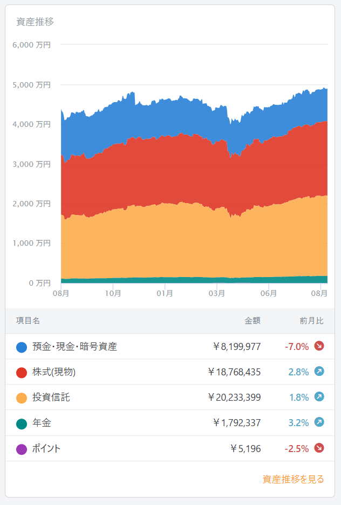
Task: Select the 株式(現物) row label
Action: (54, 372)
